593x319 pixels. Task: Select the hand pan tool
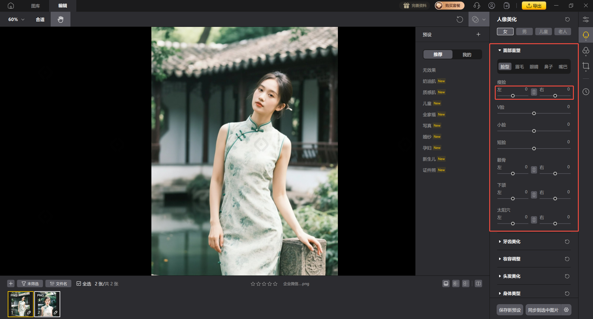pos(61,19)
